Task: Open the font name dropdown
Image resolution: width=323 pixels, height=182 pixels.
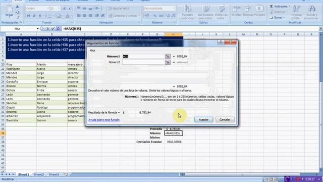Action: 48,9
